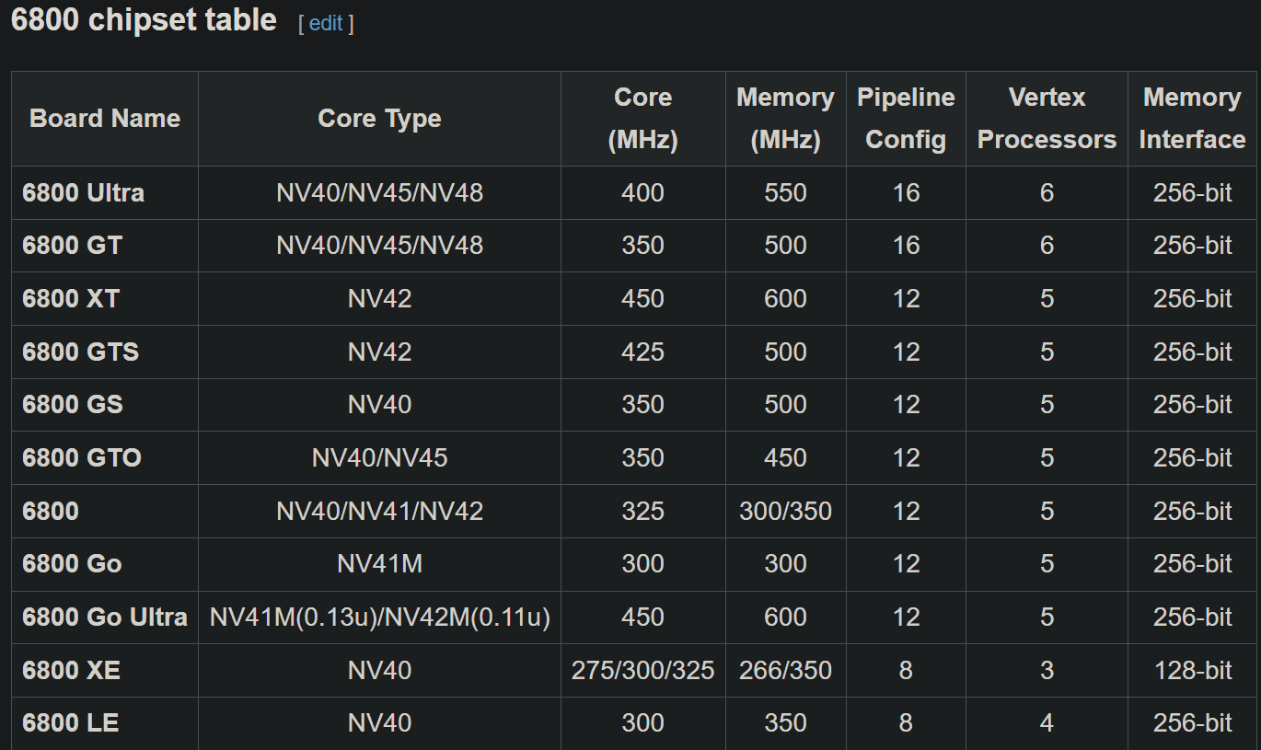
Task: Select the Pipeline Config column header
Action: click(x=906, y=119)
